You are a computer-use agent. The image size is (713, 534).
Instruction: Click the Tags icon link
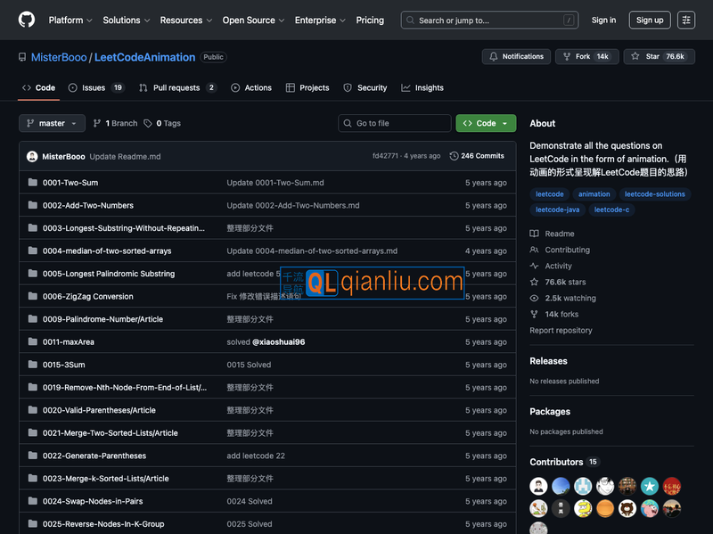(x=162, y=123)
